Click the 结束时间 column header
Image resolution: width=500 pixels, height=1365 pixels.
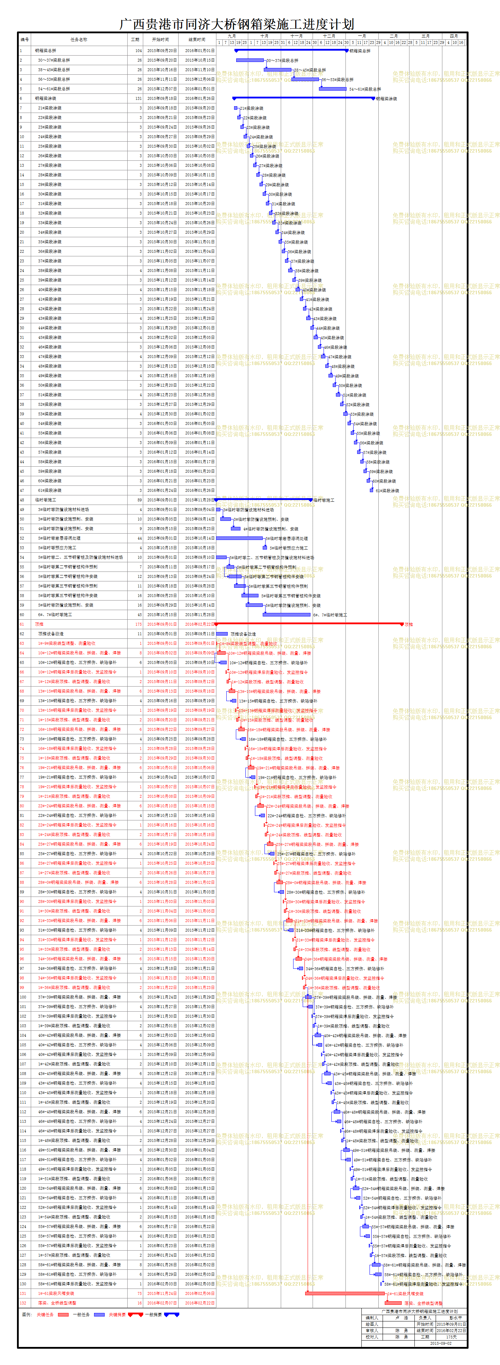tap(197, 39)
